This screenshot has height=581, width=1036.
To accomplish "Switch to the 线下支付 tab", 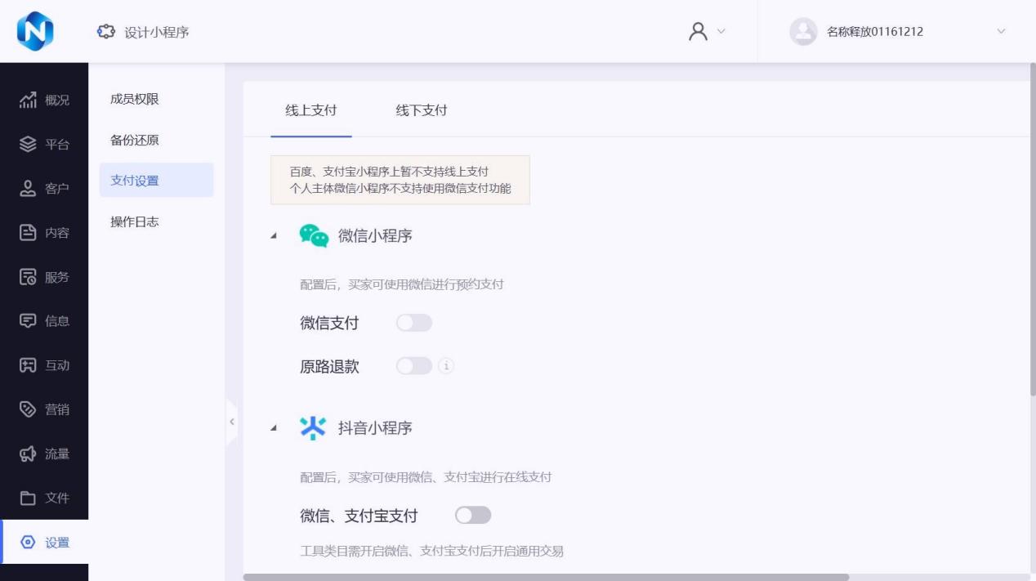I will (422, 110).
